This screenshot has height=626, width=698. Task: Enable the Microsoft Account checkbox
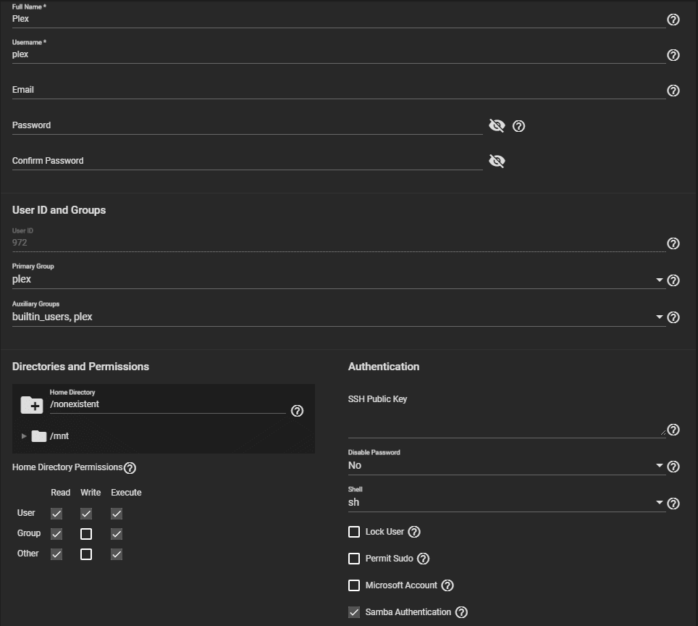tap(354, 585)
